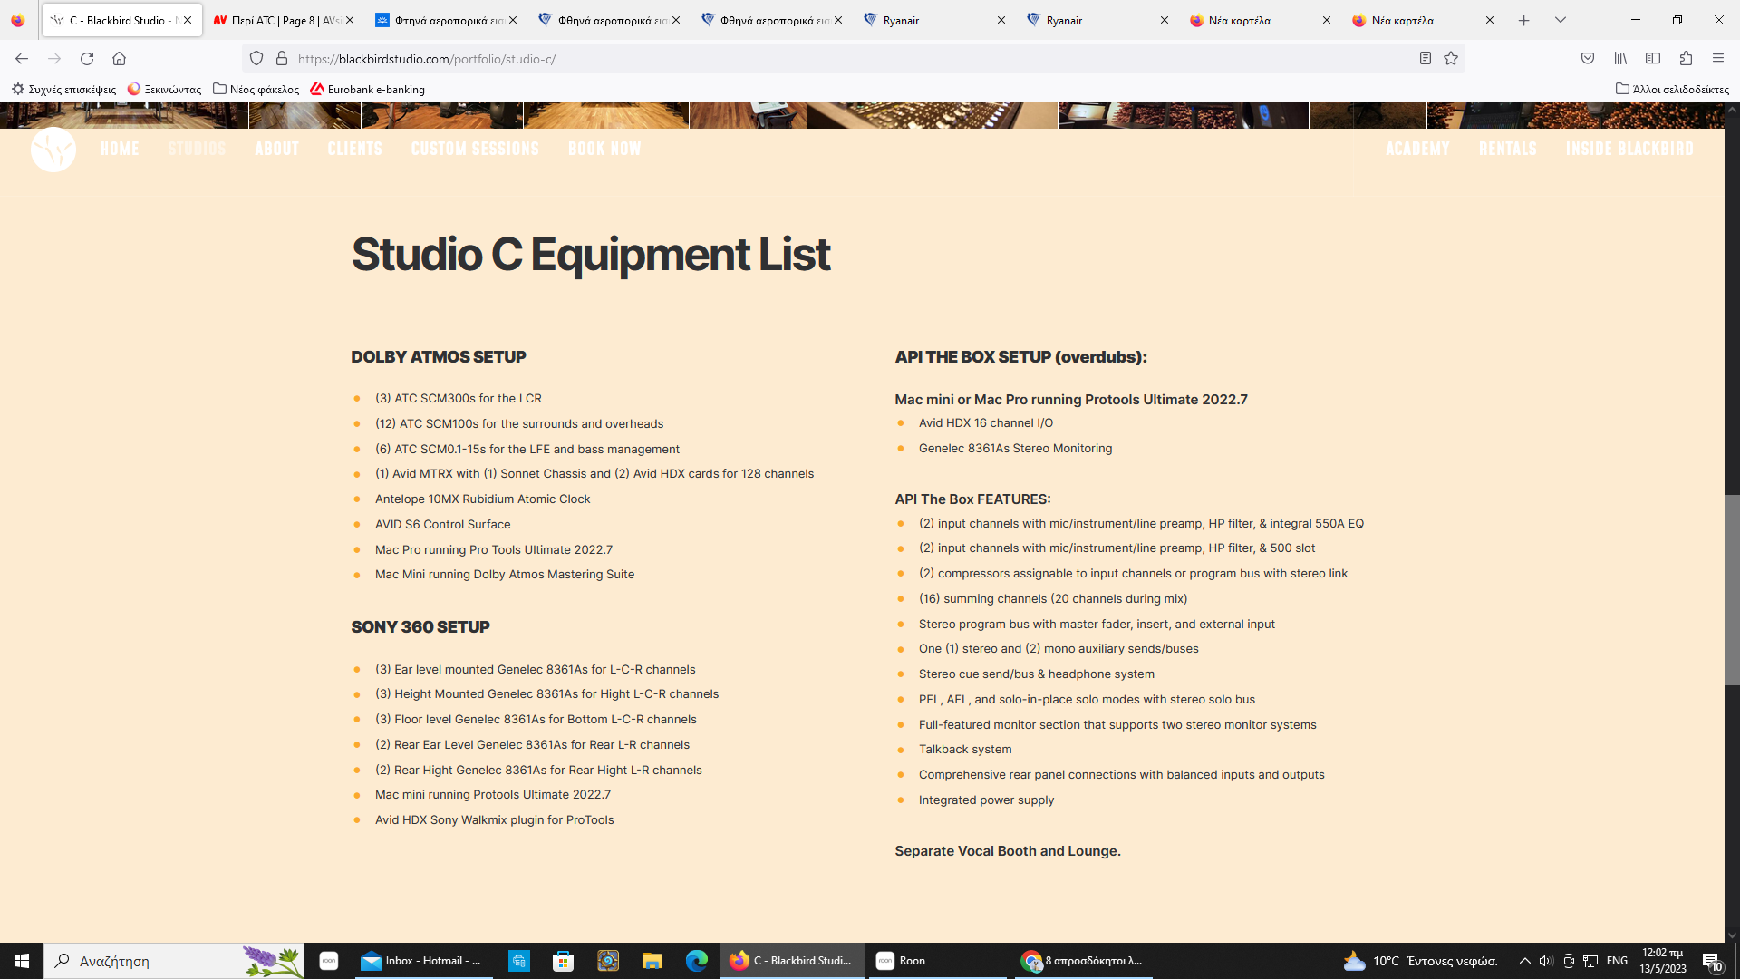This screenshot has height=979, width=1740.
Task: Open STUDIOS navigation menu item
Action: tap(197, 149)
